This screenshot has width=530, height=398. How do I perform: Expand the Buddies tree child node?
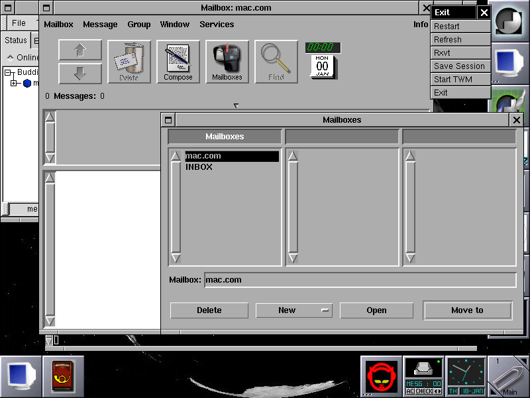pos(15,84)
